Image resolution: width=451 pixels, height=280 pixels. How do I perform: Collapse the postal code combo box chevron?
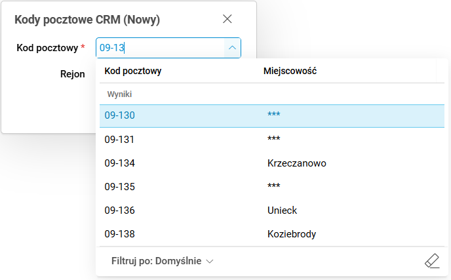point(232,47)
